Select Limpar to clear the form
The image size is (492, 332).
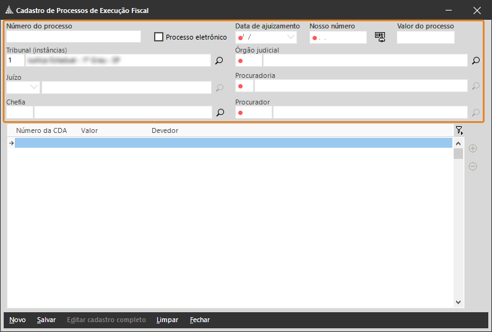point(168,320)
